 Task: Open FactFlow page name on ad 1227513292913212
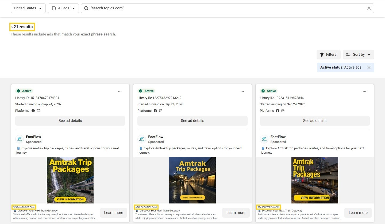coord(156,137)
